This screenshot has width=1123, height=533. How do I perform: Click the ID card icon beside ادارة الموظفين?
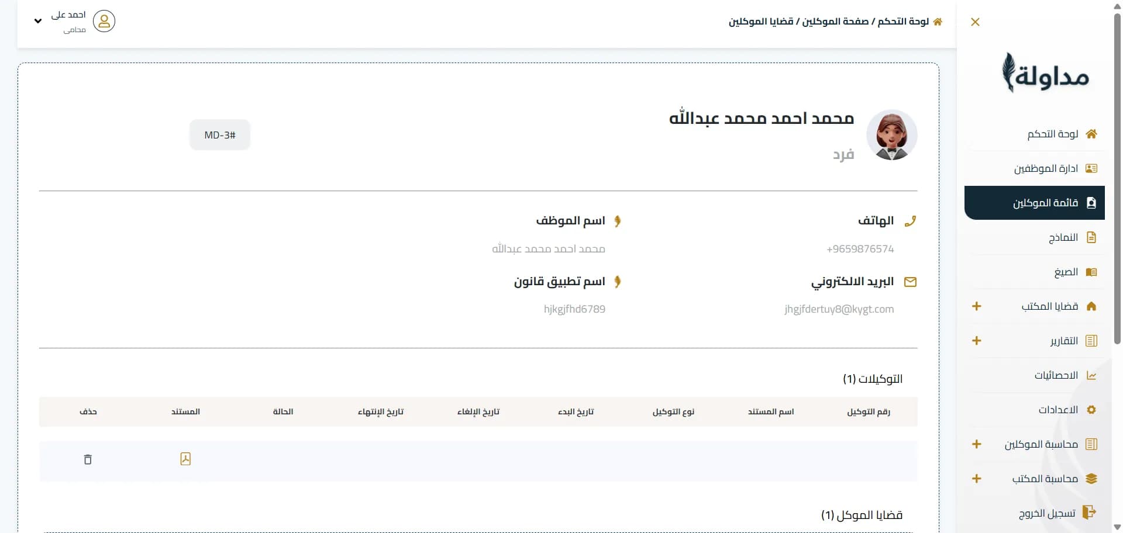1091,168
